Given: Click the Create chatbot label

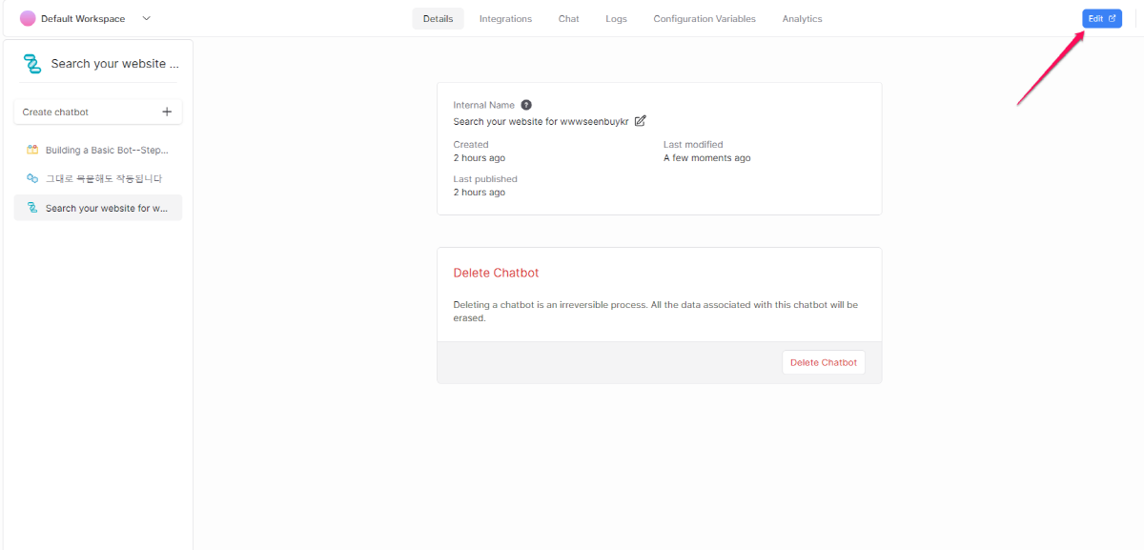Looking at the screenshot, I should point(55,112).
